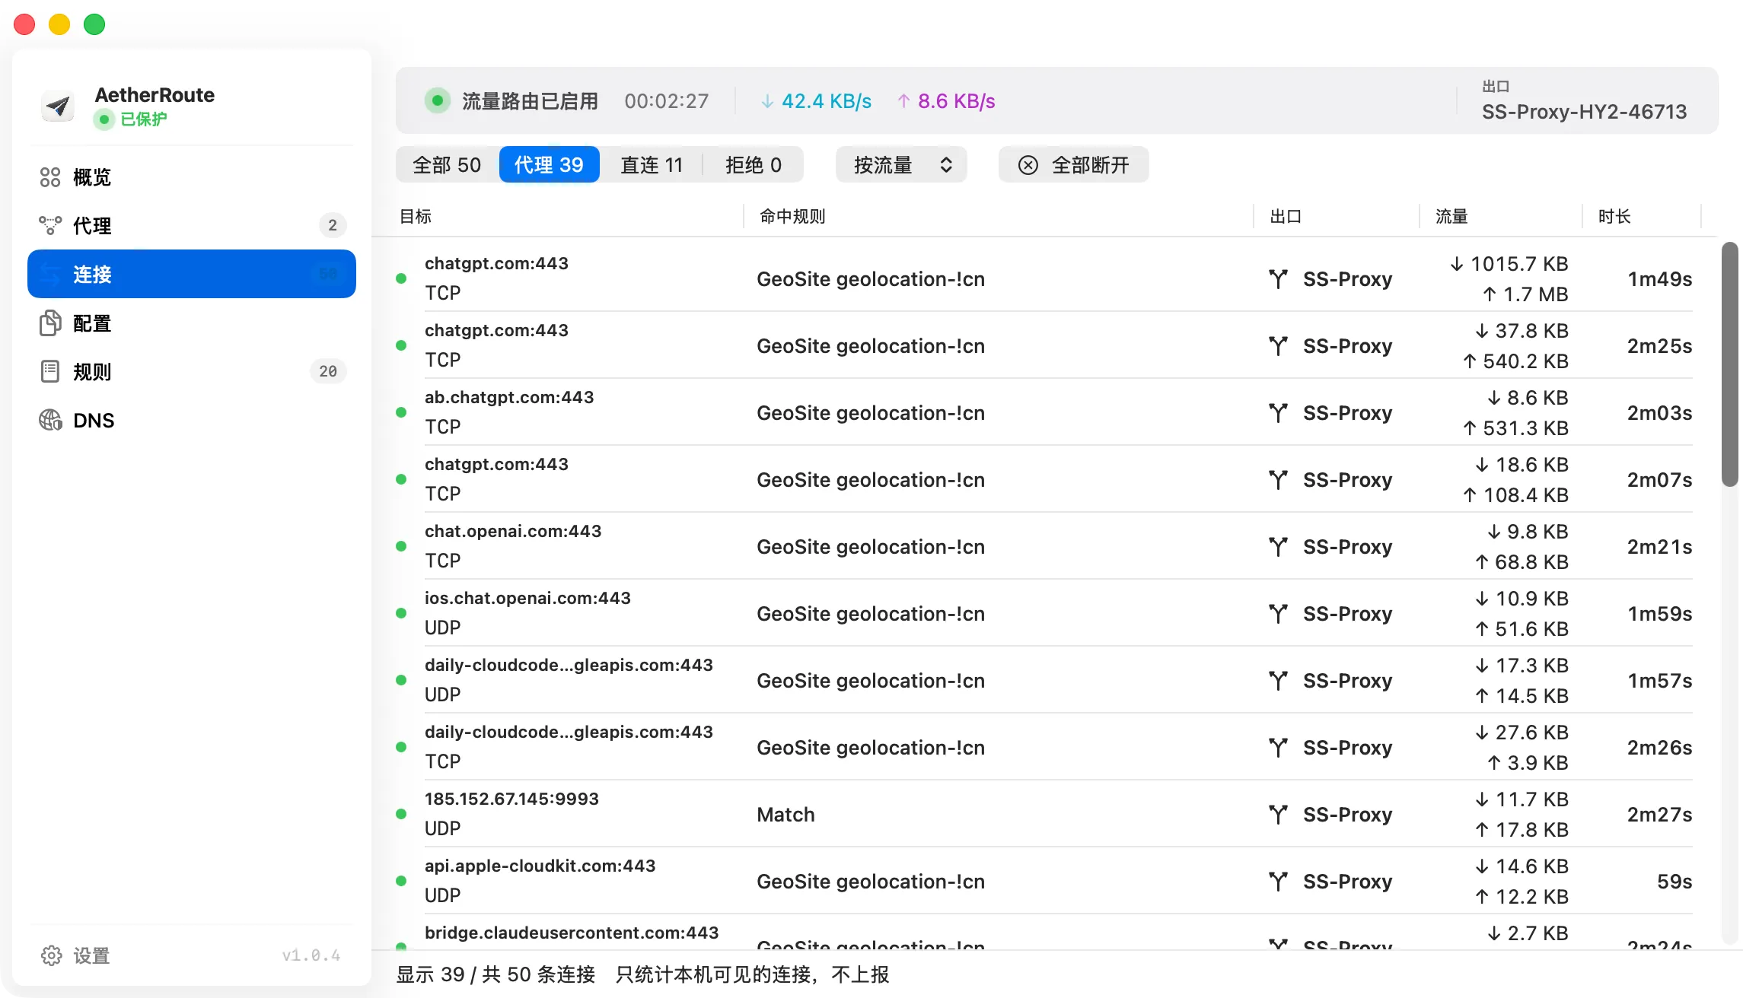Click GeoSite rule in ios.chat.openai.com row
The width and height of the screenshot is (1743, 998).
click(871, 614)
